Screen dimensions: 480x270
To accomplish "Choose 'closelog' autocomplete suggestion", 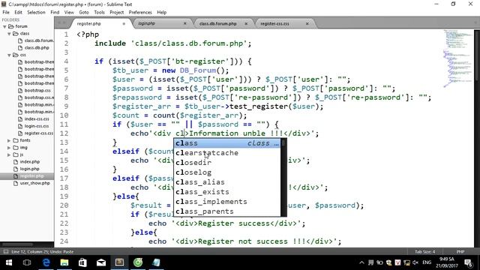I will click(227, 172).
